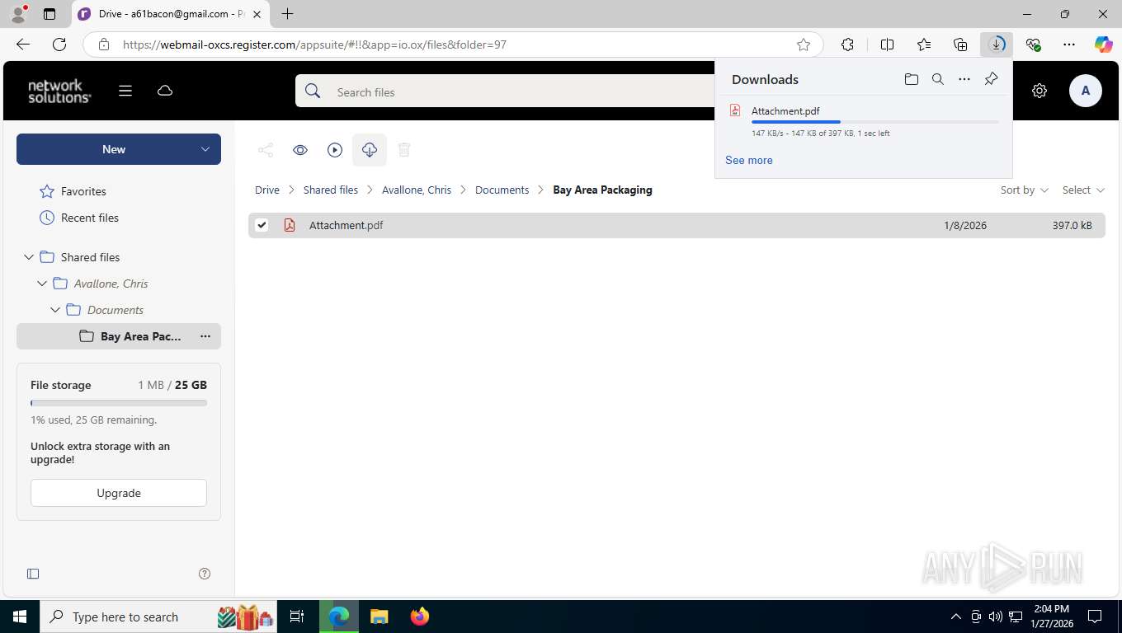Click the browser Downloads toolbar icon

[997, 45]
